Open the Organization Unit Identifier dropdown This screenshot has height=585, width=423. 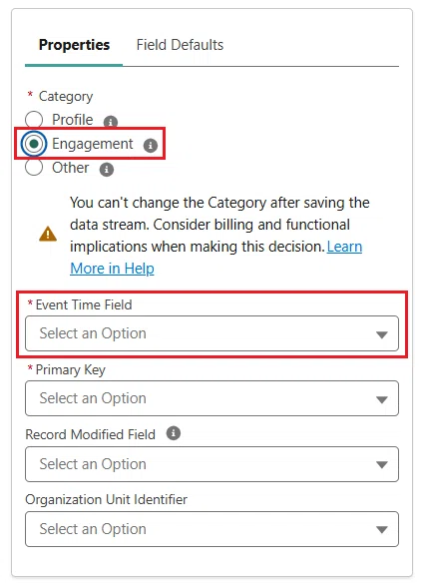click(211, 529)
